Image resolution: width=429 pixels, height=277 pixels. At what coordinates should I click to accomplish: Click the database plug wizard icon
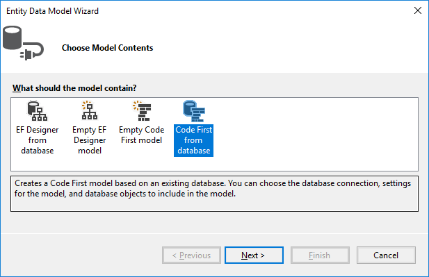click(x=23, y=42)
